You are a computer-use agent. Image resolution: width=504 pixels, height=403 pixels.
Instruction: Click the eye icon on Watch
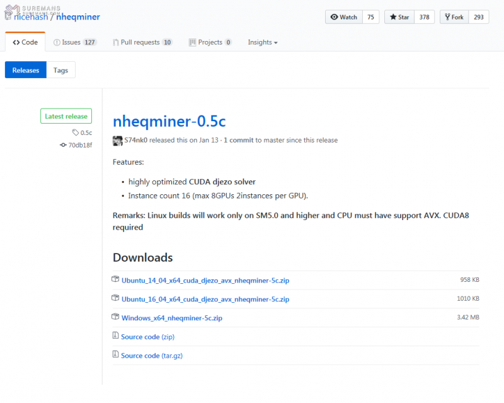coord(335,17)
